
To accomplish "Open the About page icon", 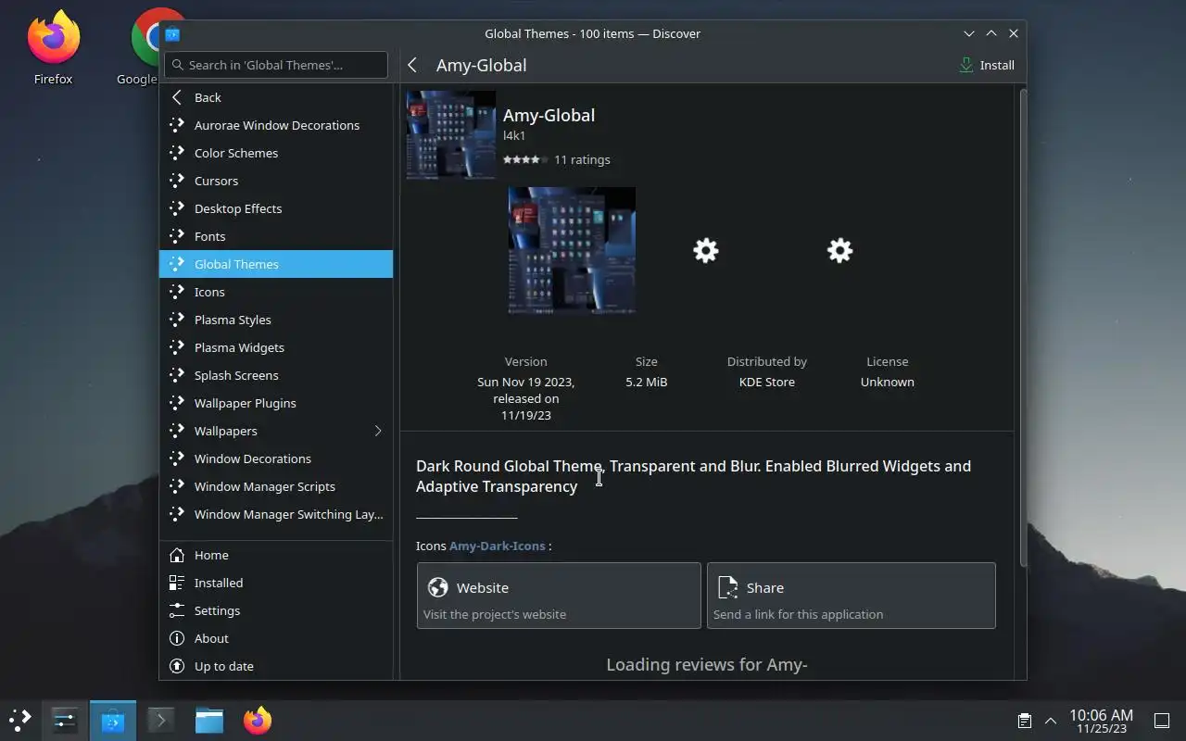I will [177, 638].
